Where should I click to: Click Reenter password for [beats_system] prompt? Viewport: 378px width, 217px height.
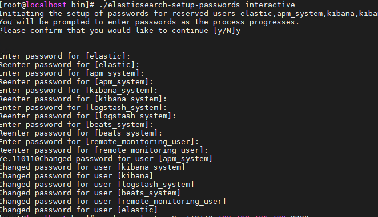click(81, 133)
